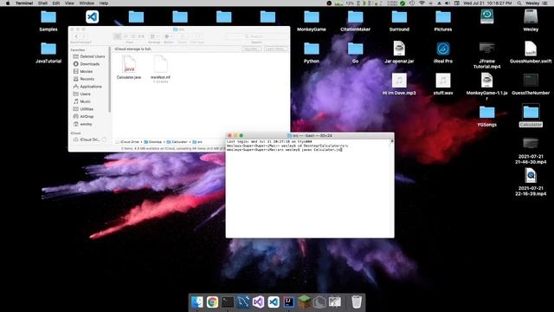Open the Shell menu
The width and height of the screenshot is (554, 312).
[42, 3]
